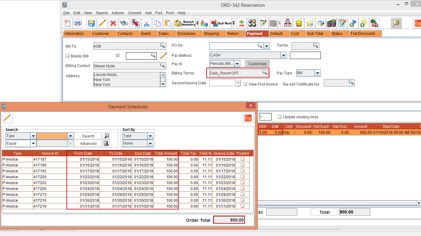Toggle Update existing lines checkbox
Viewport: 421px width, 236px height.
click(280, 117)
